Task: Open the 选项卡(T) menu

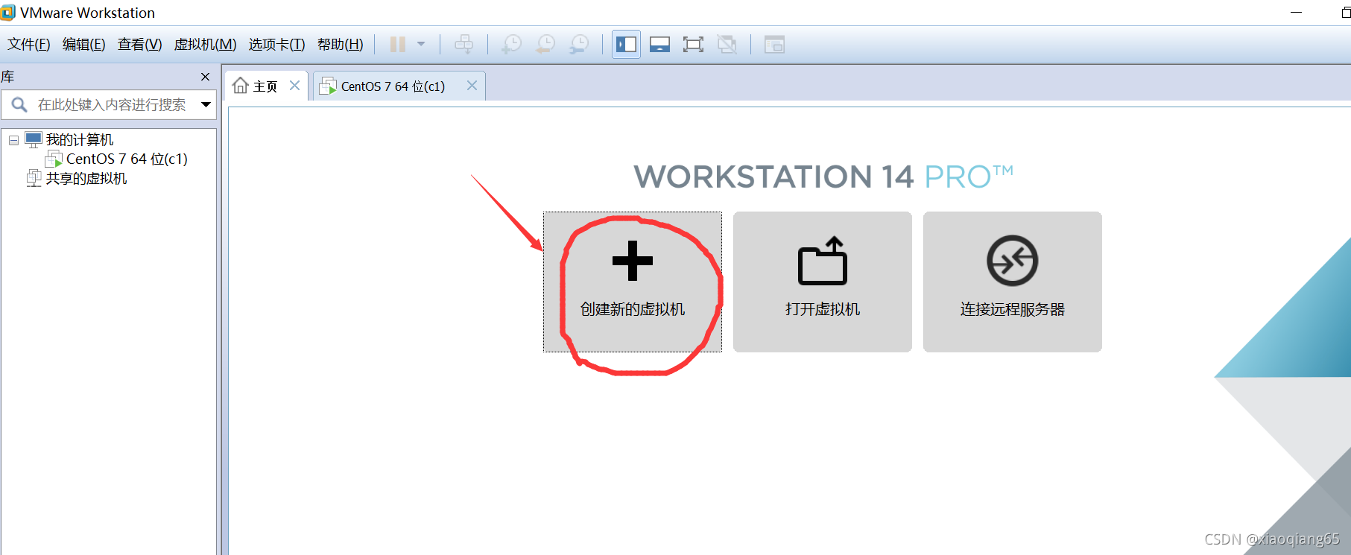Action: 276,45
